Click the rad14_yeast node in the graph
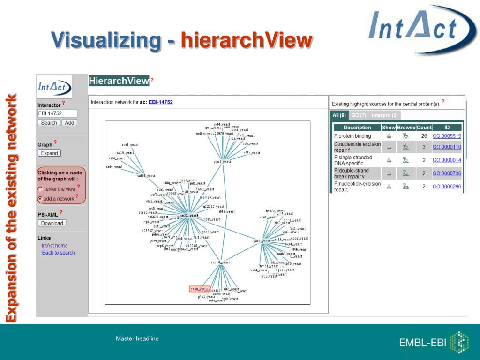This screenshot has width=480, height=360. coord(146,176)
